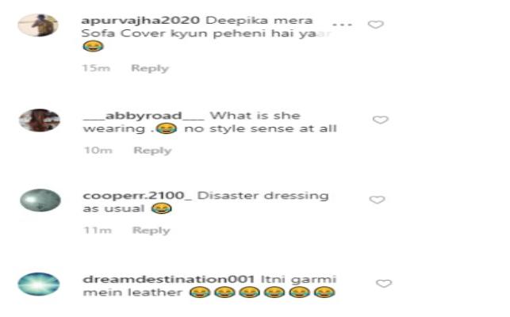Viewport: 510px width, 317px height.
Task: Visit ___abbyroad___ username link
Action: 144,116
